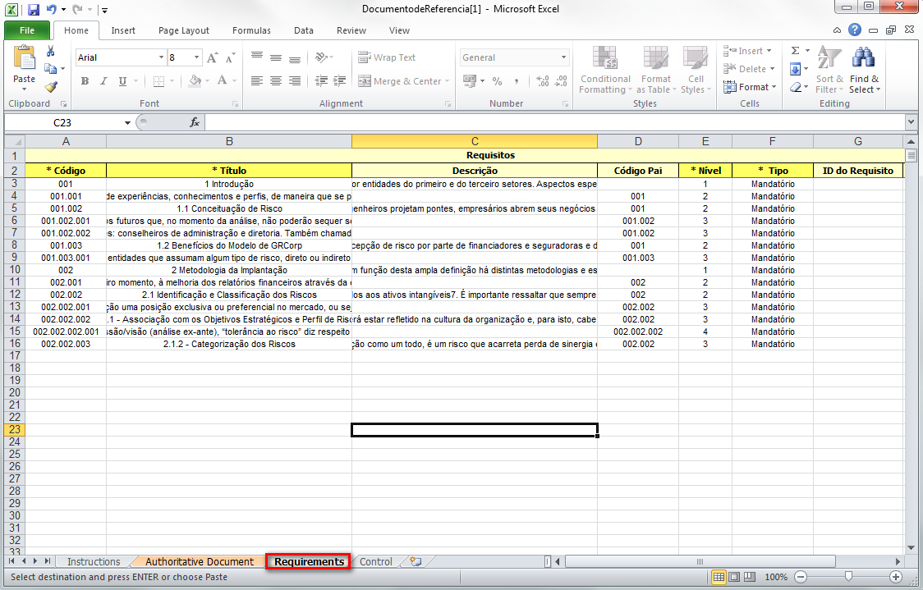This screenshot has height=590, width=923.
Task: Cut selection with the scissors icon
Action: click(51, 51)
